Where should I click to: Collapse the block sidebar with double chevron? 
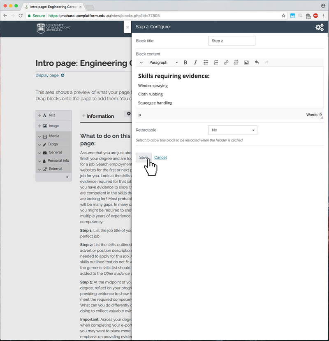(67, 177)
